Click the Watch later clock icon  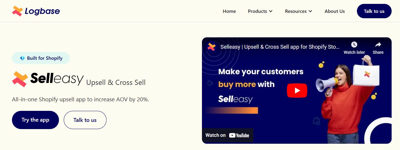pos(354,45)
